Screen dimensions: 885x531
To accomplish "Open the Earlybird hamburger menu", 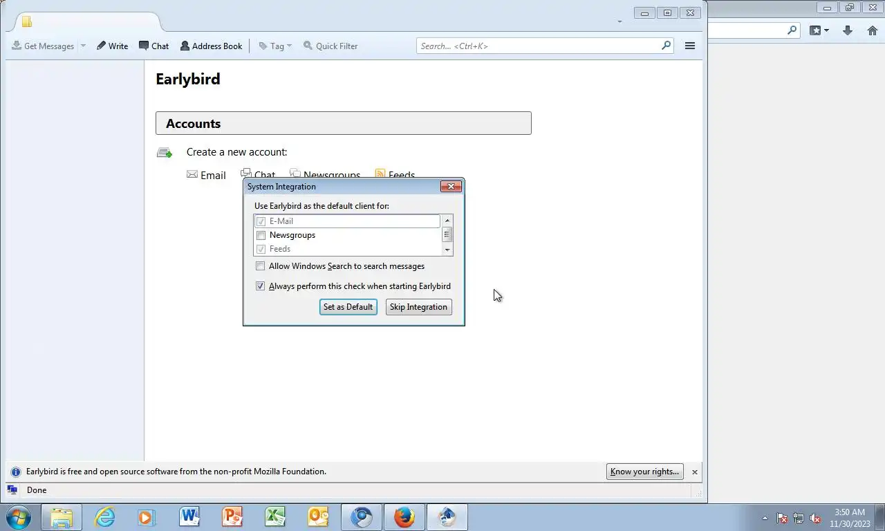I will click(x=689, y=46).
